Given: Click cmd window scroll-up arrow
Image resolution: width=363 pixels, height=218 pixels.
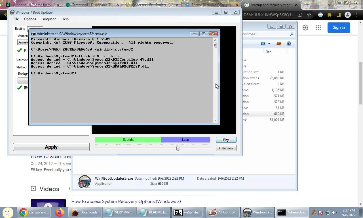Looking at the screenshot, I should [x=215, y=40].
